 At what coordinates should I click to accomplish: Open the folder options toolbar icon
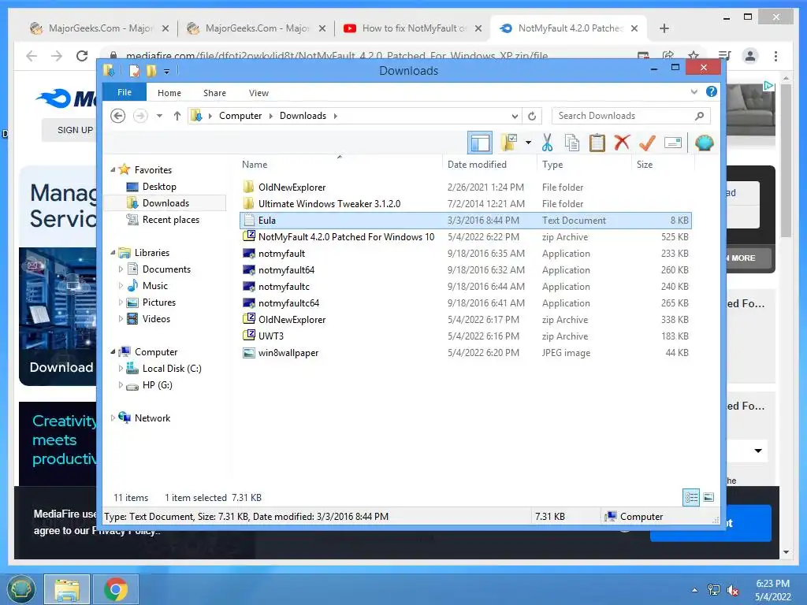[x=509, y=143]
